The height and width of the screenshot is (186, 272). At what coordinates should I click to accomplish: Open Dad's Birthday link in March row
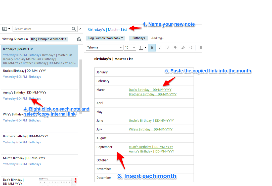pos(150,90)
